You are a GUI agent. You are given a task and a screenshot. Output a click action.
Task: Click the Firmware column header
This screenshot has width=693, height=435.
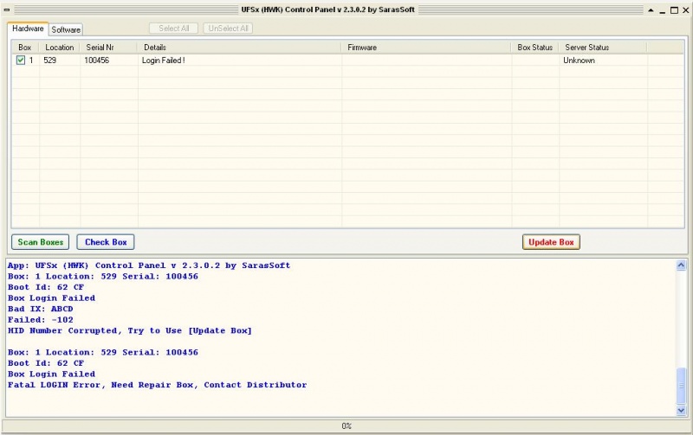point(426,48)
